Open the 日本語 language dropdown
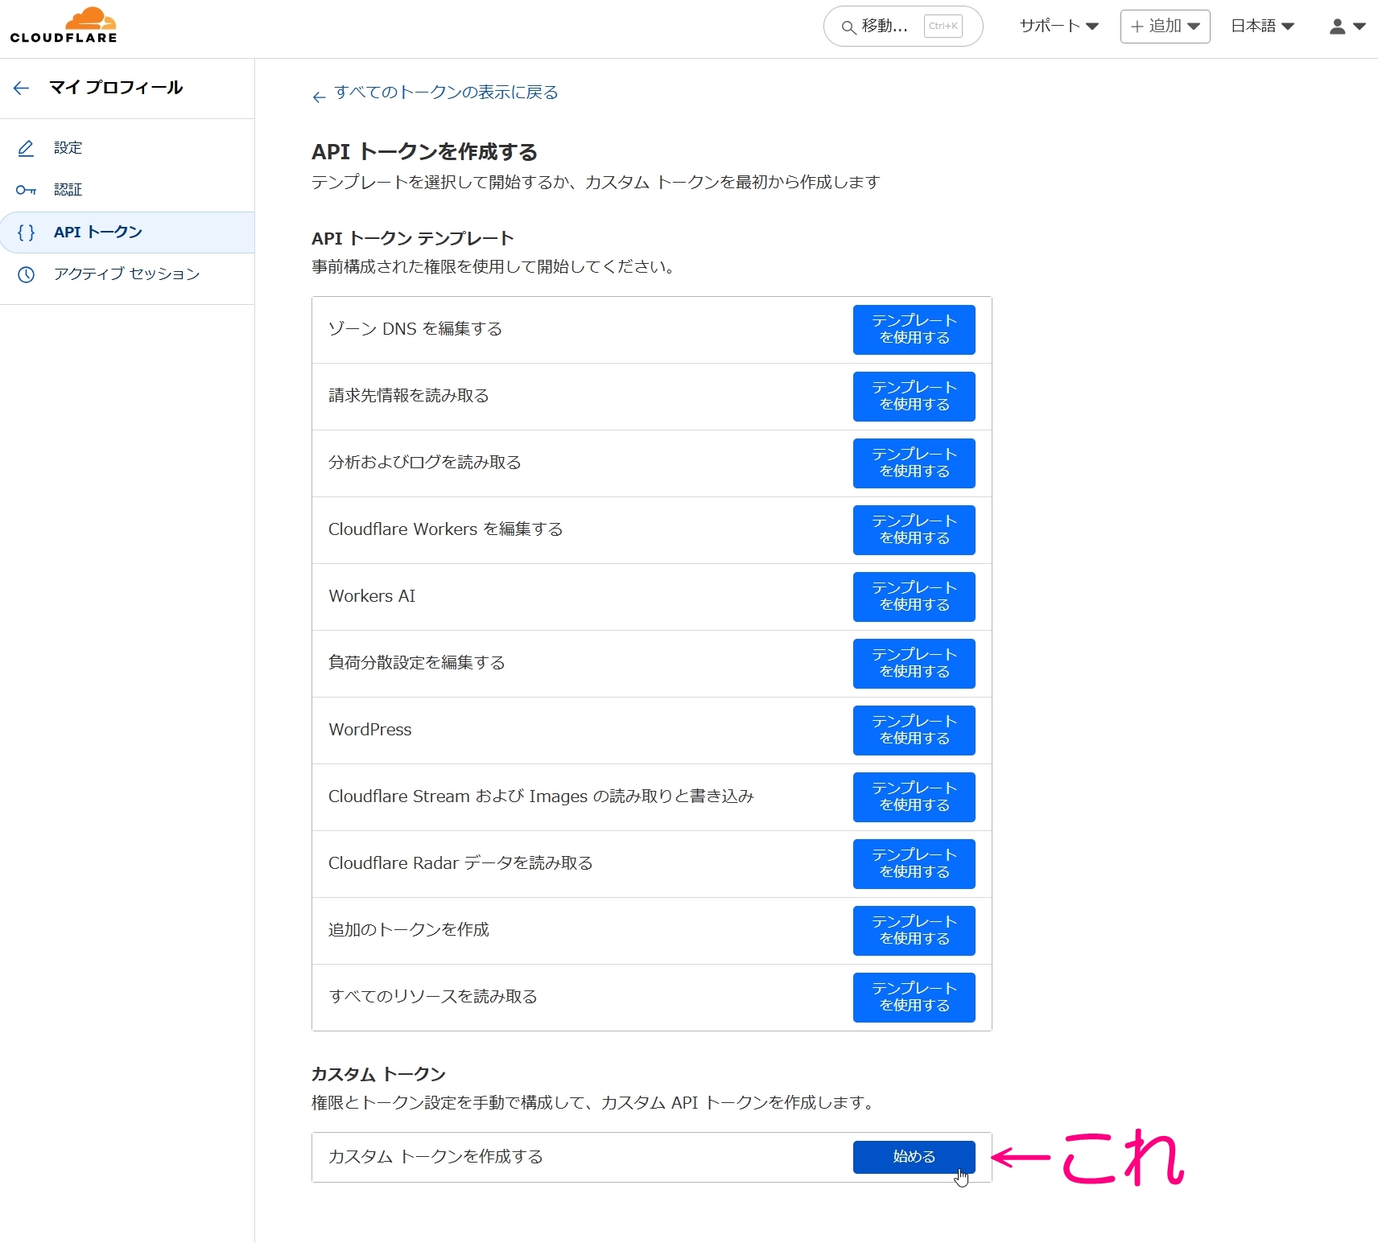Viewport: 1378px width, 1243px height. 1262,26
